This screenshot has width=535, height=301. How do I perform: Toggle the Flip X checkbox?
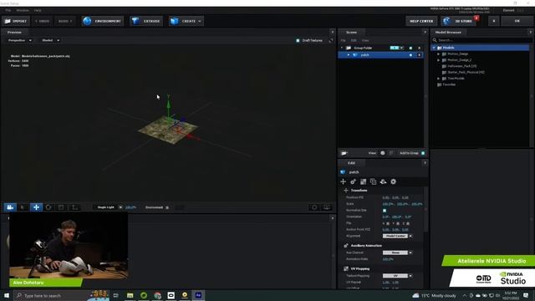point(388,223)
